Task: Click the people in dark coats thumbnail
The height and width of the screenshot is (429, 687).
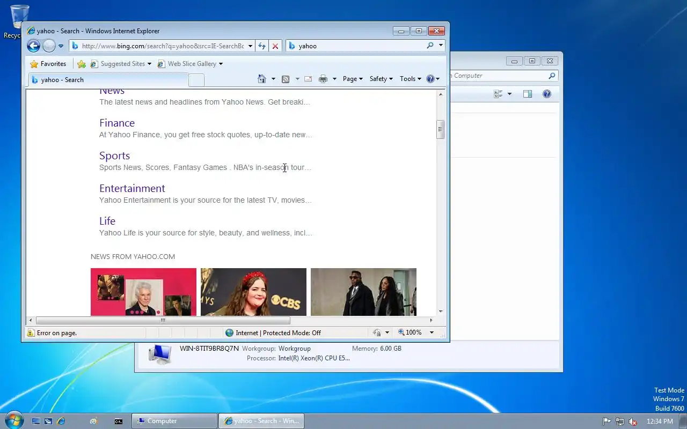Action: [363, 292]
